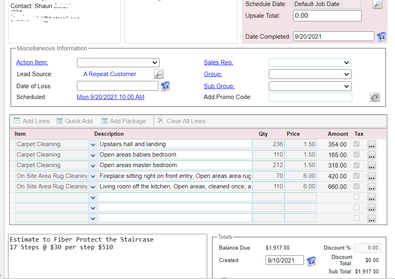This screenshot has width=395, height=279.
Task: Click the Add Promo Code input field
Action: 310,97
